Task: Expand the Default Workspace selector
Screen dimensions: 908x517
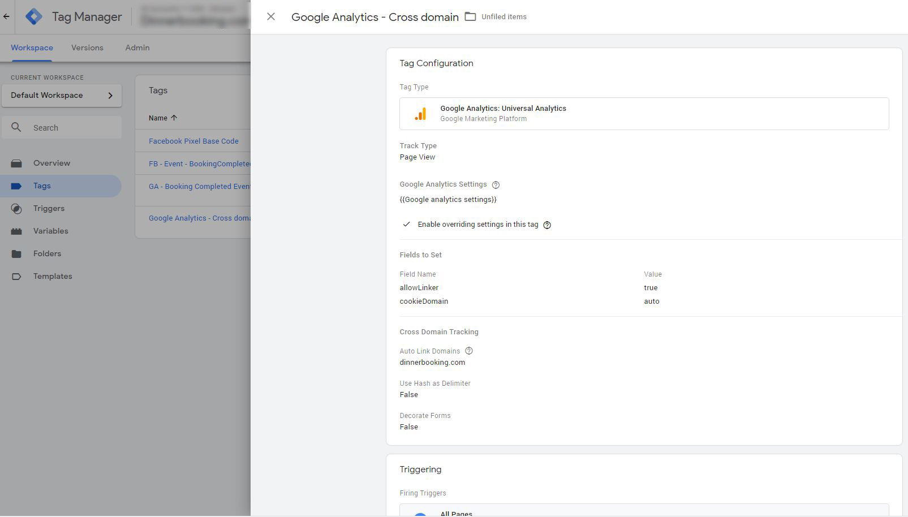Action: coord(62,96)
